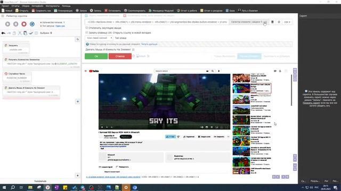Image resolution: width=341 pixels, height=191 pixels.
Task: Click Менеджер Модулей in the toolbar
Action: pyautogui.click(x=161, y=11)
